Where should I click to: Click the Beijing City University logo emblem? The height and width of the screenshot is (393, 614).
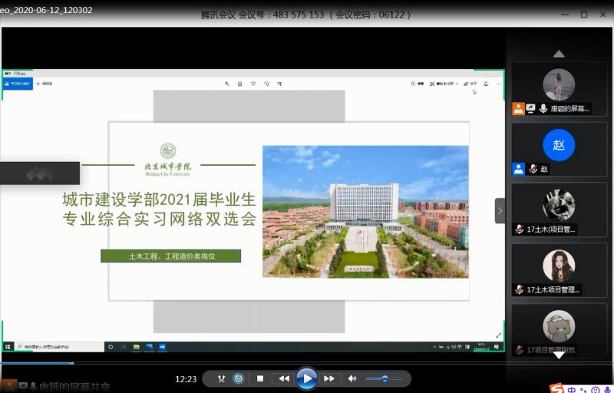pos(168,151)
